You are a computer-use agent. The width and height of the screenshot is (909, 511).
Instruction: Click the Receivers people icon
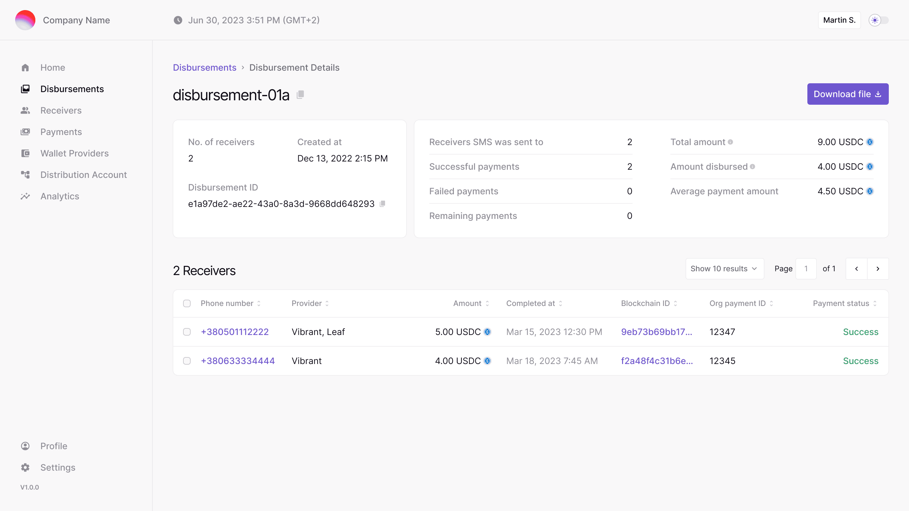click(x=25, y=110)
